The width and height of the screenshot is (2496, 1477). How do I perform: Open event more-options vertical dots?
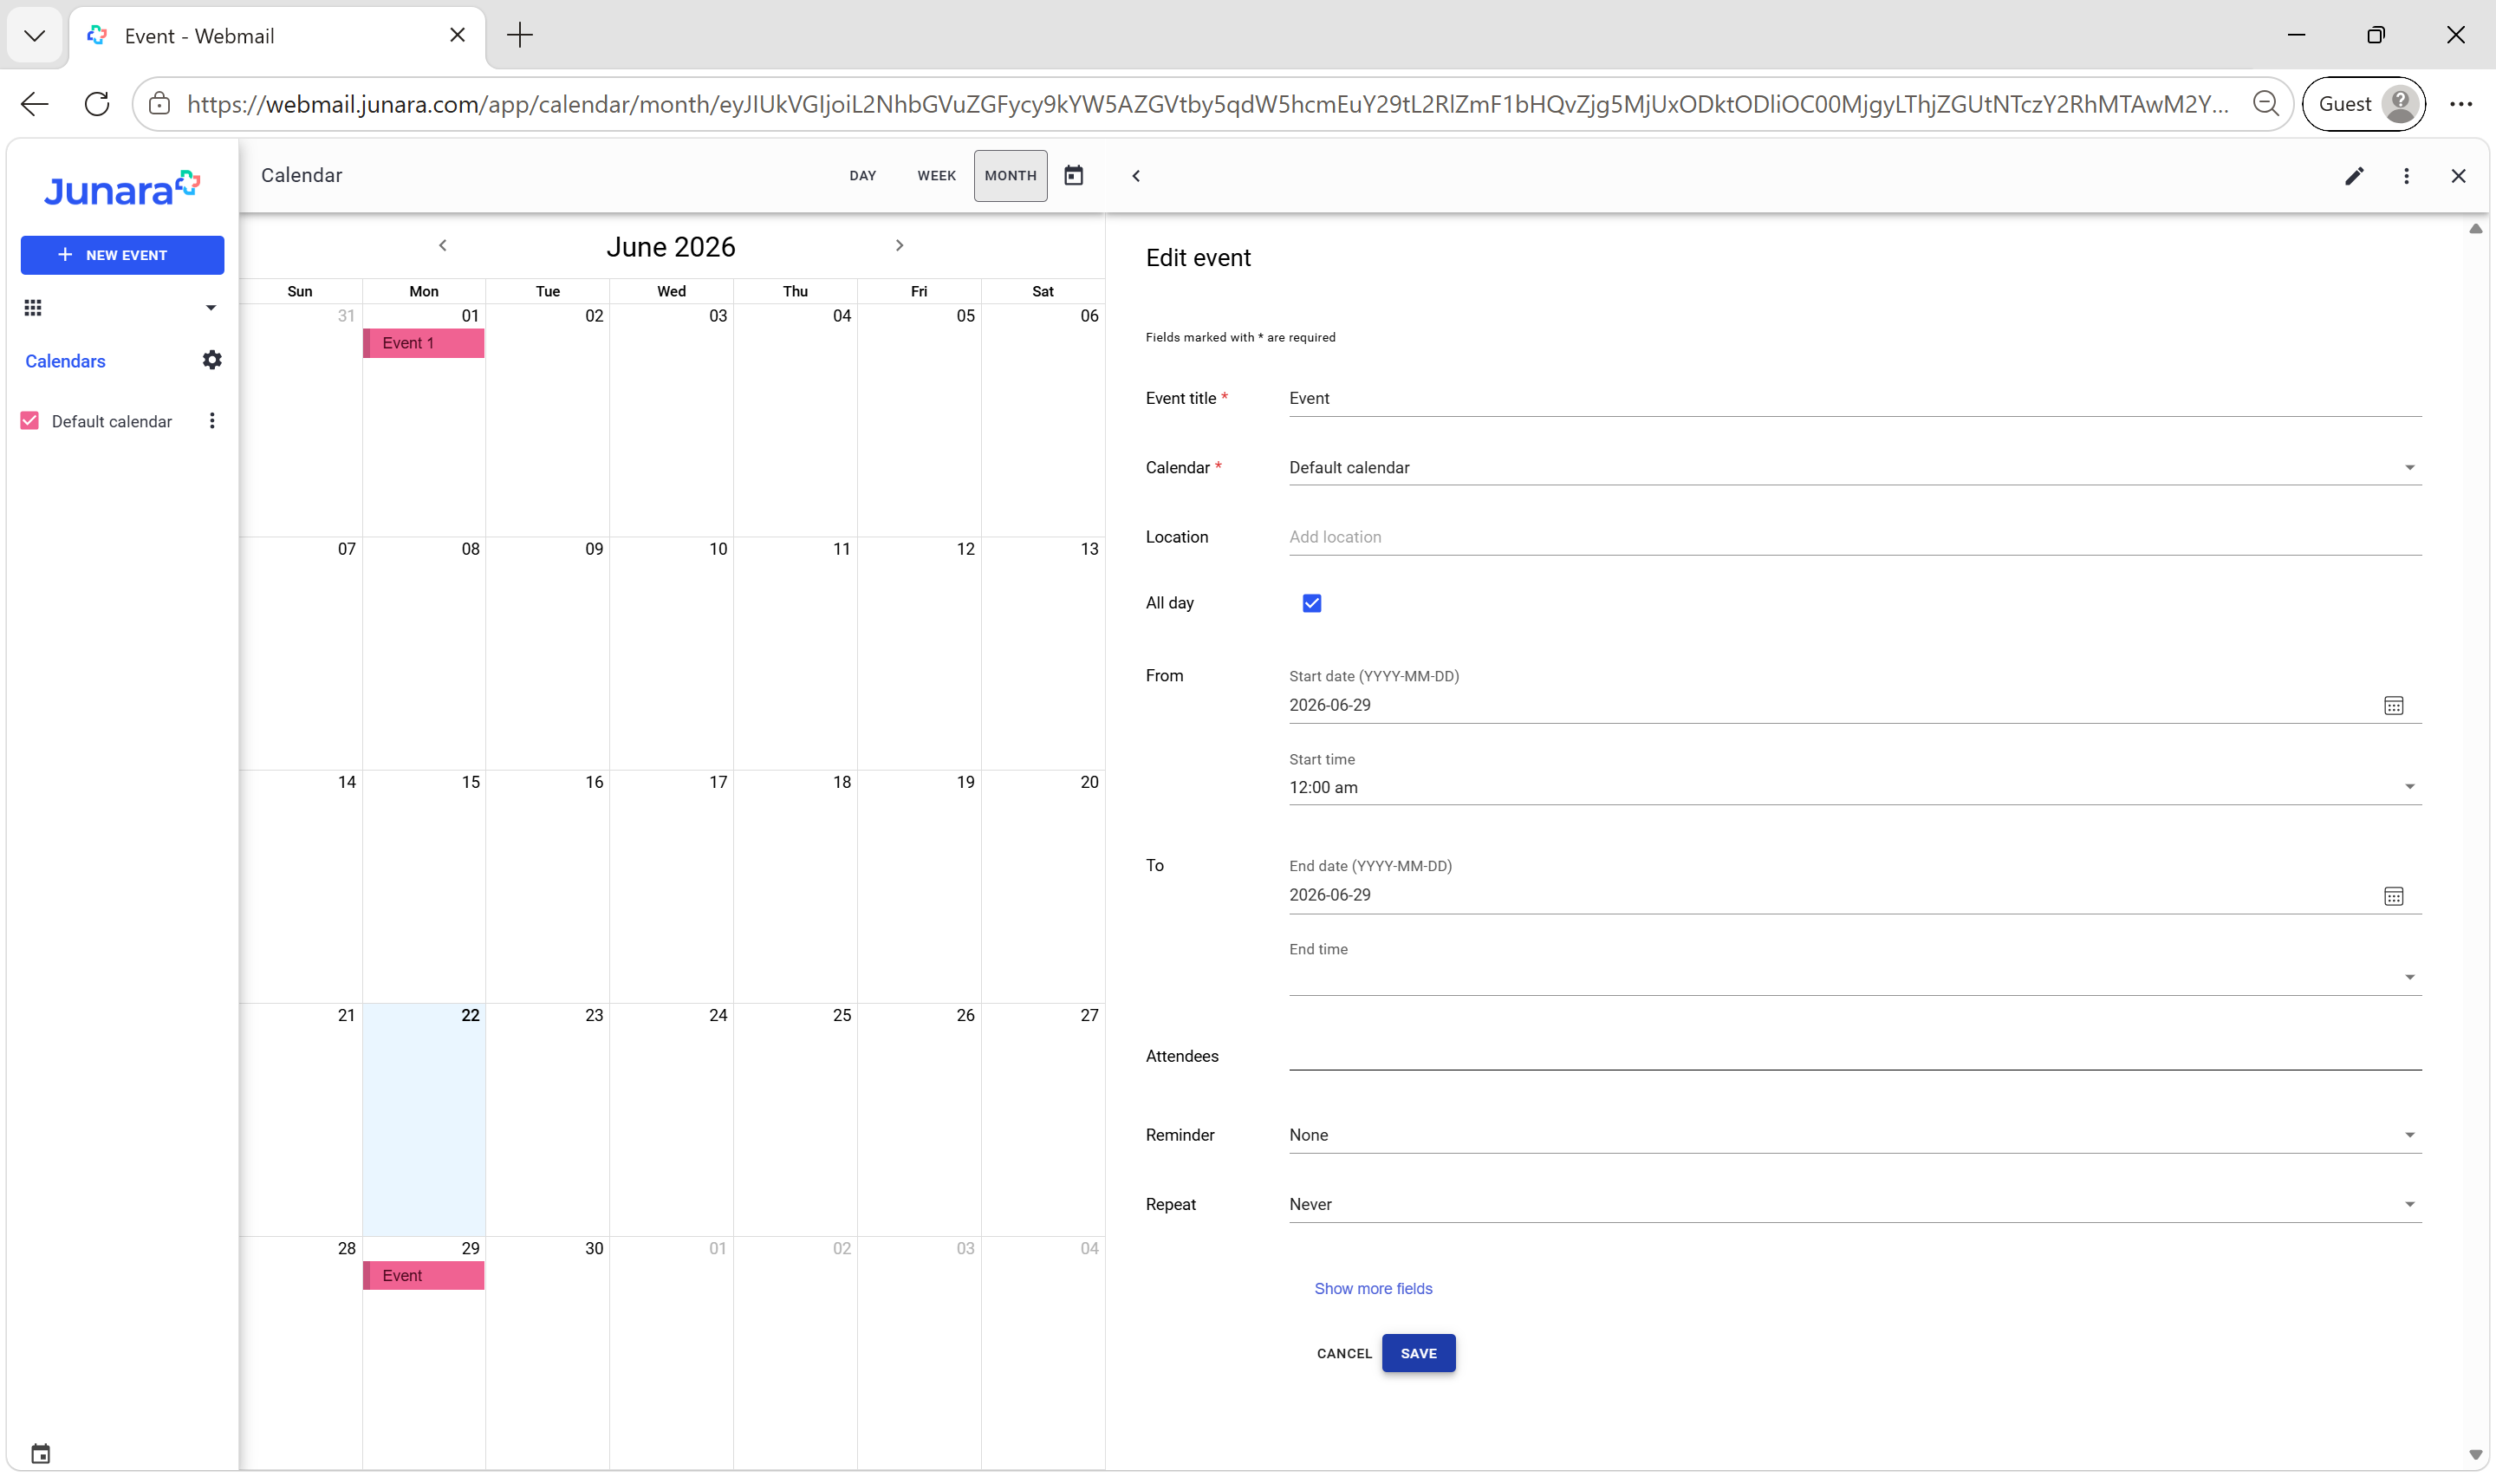tap(2407, 176)
